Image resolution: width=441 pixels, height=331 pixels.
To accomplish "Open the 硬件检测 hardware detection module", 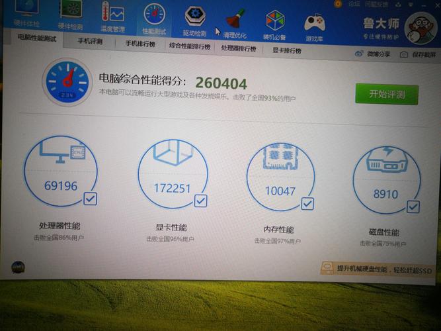I will coord(70,15).
